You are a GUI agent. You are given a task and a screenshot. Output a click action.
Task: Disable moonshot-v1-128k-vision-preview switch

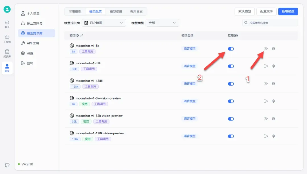(231, 136)
